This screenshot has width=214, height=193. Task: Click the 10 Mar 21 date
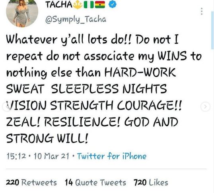click(x=51, y=156)
